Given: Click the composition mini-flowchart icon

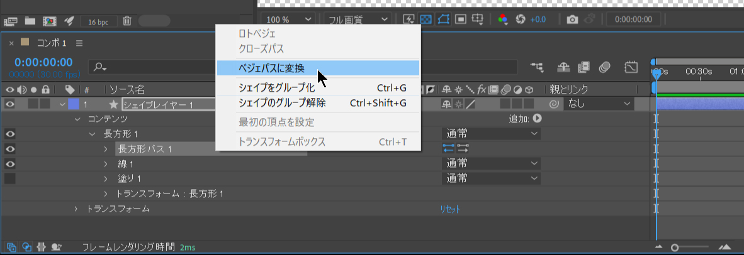Looking at the screenshot, I should [537, 67].
